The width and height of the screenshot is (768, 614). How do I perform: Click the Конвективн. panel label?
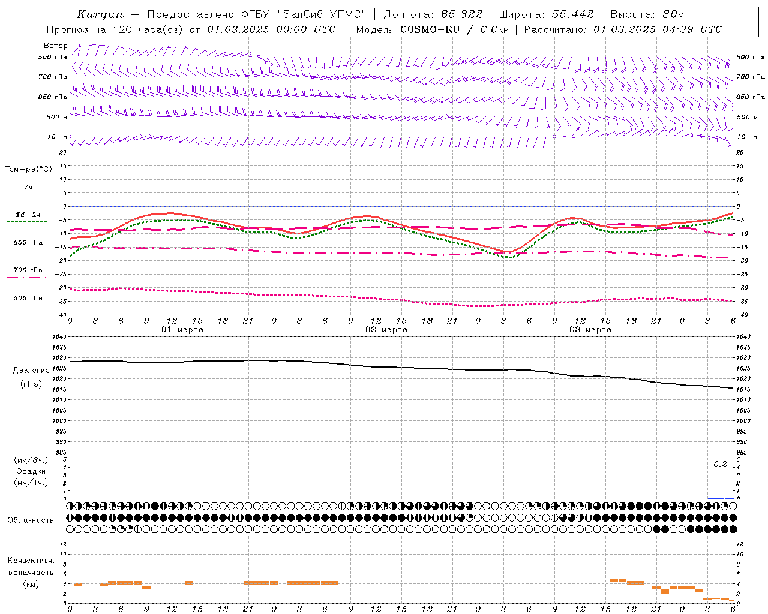[31, 561]
